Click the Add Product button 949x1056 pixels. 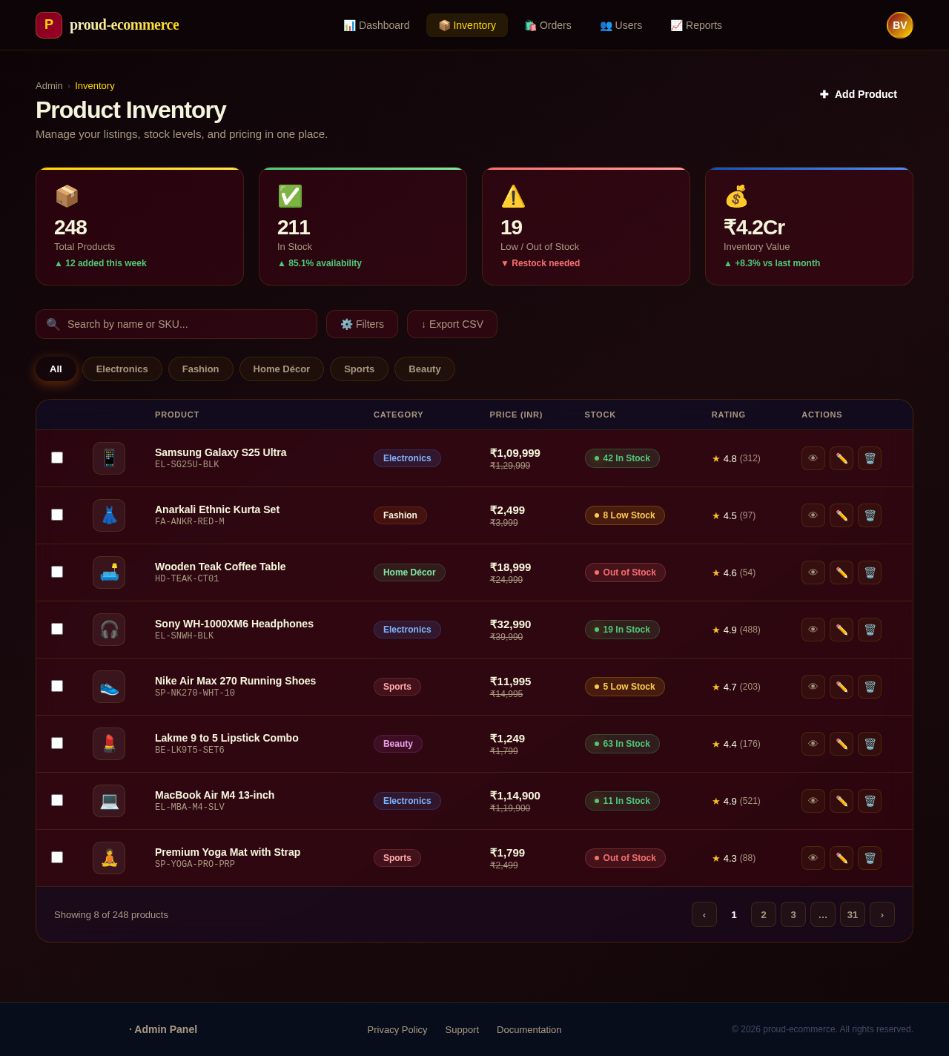click(858, 94)
